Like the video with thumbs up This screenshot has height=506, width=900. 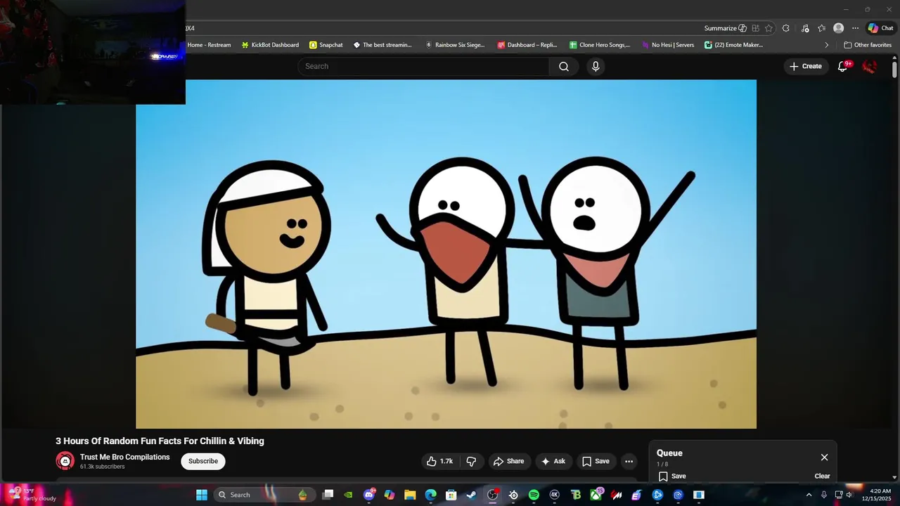(439, 461)
